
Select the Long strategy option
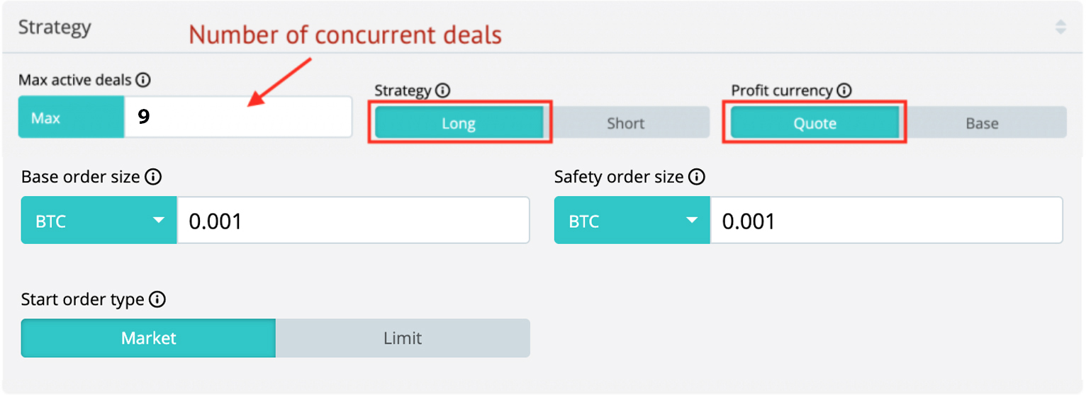[459, 123]
